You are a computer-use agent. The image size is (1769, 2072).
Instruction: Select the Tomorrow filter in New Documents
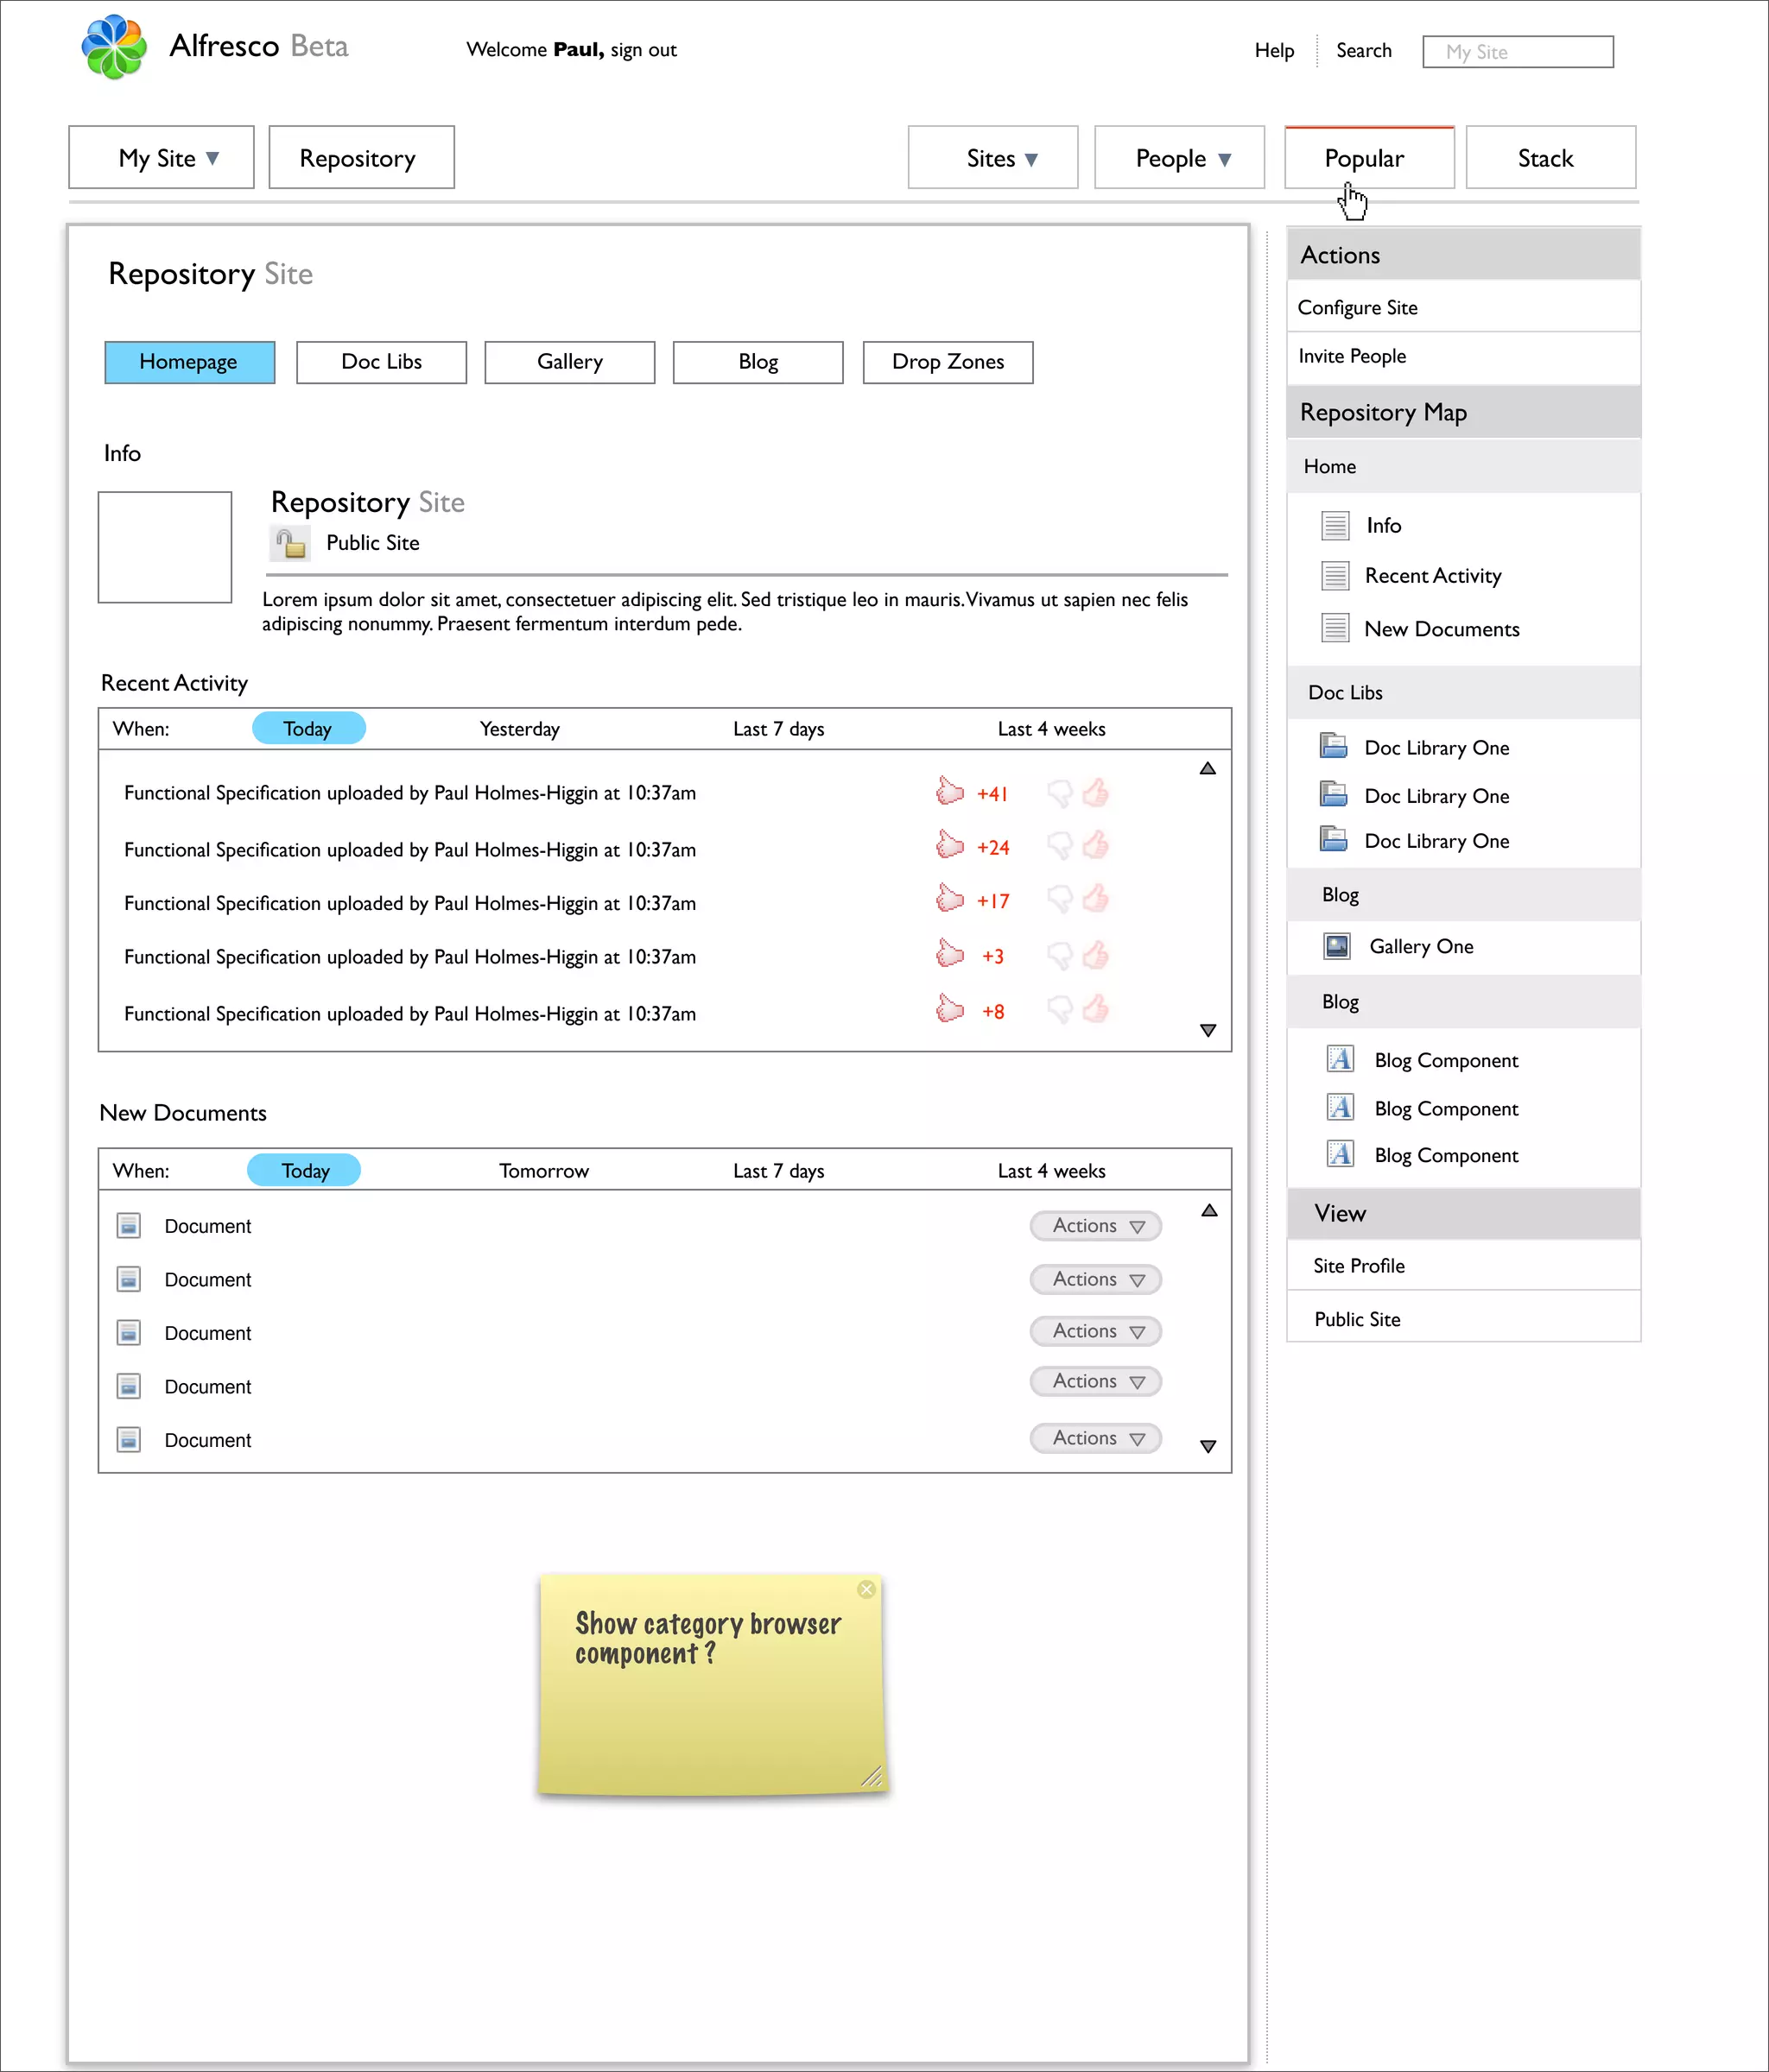point(544,1171)
